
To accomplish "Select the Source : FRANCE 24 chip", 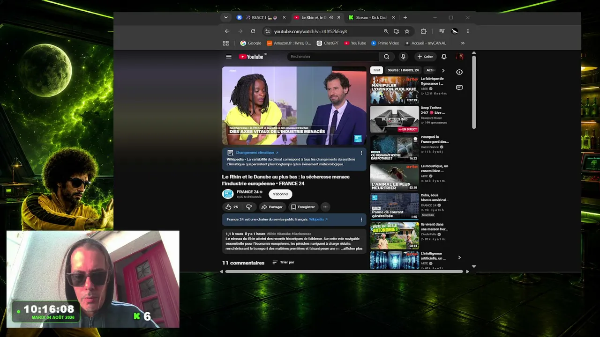I will tap(403, 70).
